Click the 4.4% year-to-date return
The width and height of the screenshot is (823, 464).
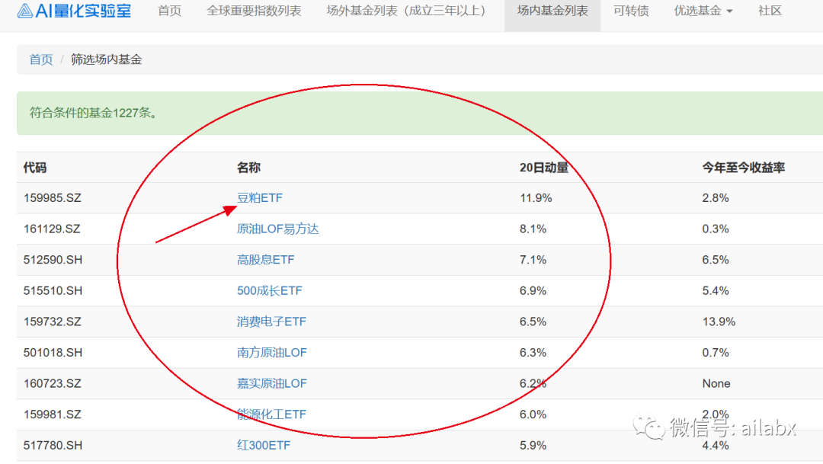pyautogui.click(x=716, y=446)
